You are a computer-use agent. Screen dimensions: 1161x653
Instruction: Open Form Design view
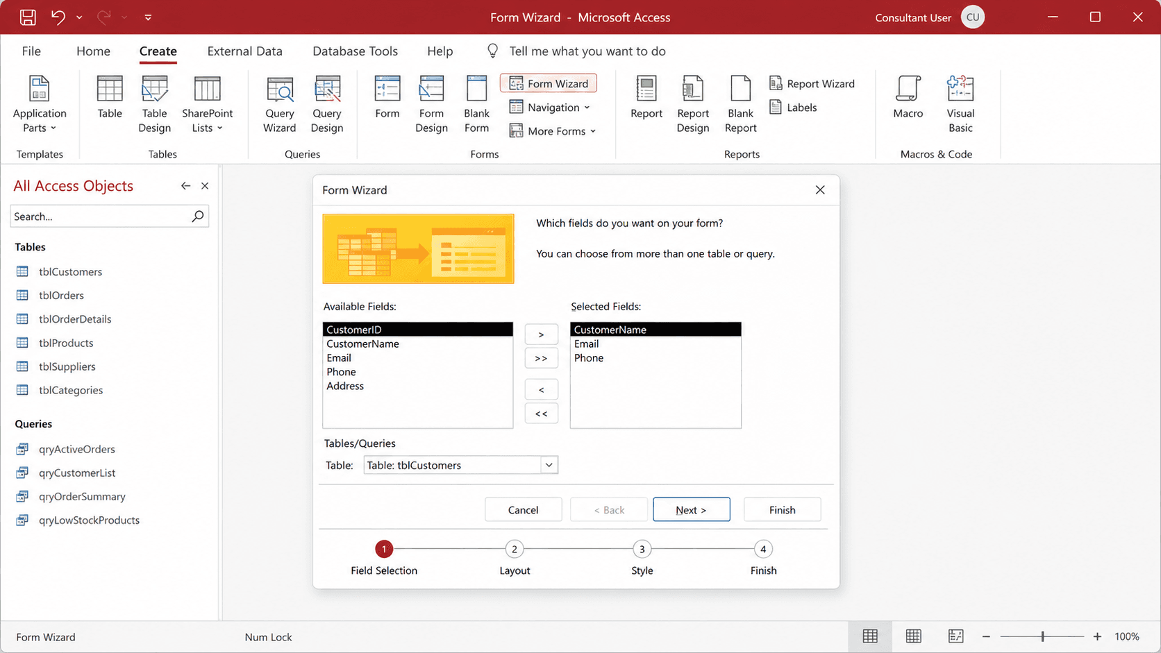click(431, 104)
